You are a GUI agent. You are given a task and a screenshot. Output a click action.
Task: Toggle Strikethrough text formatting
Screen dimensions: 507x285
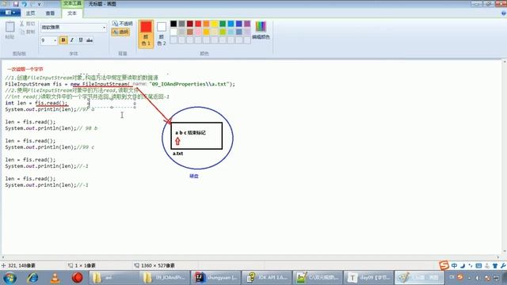click(90, 40)
